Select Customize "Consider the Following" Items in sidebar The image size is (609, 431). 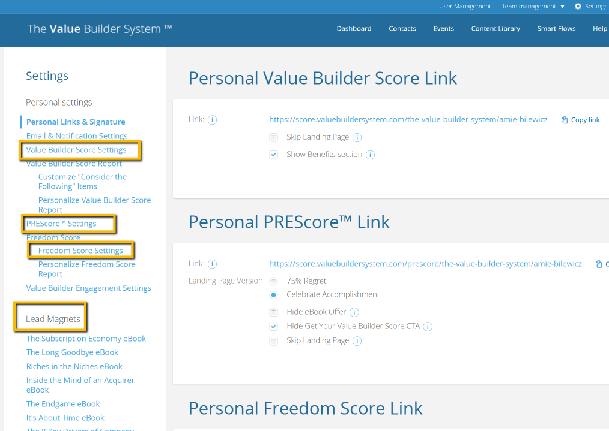82,181
